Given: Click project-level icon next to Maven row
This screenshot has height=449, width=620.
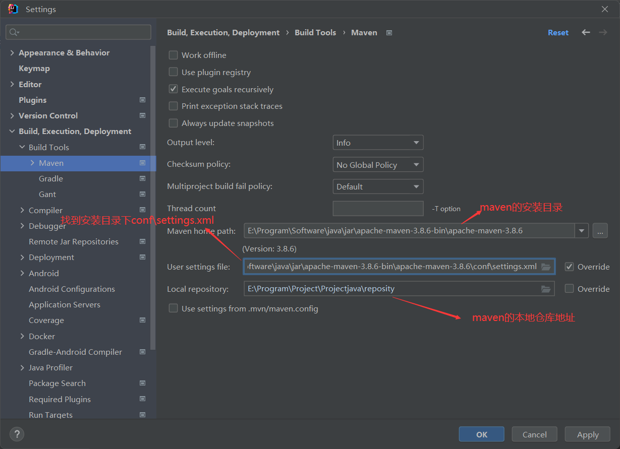Looking at the screenshot, I should 142,163.
